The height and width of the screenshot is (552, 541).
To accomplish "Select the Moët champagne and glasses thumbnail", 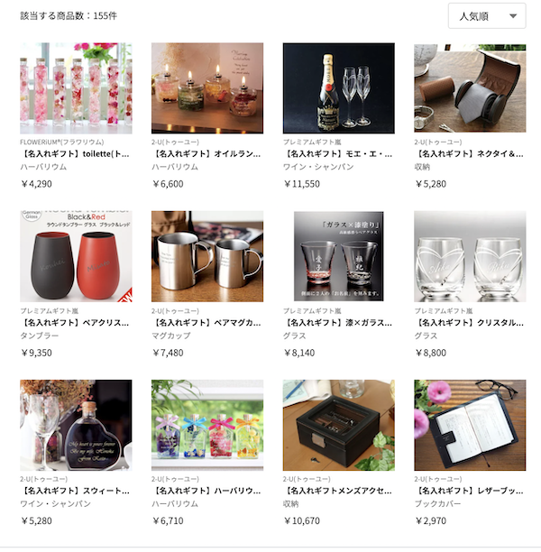I will point(339,88).
